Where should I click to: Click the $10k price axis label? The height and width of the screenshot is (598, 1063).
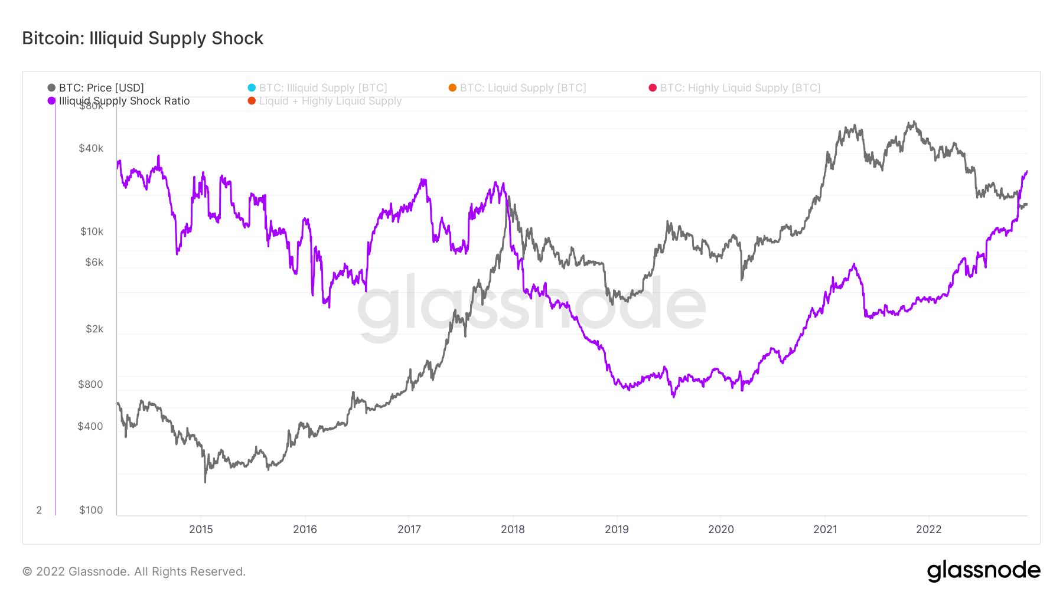point(92,231)
